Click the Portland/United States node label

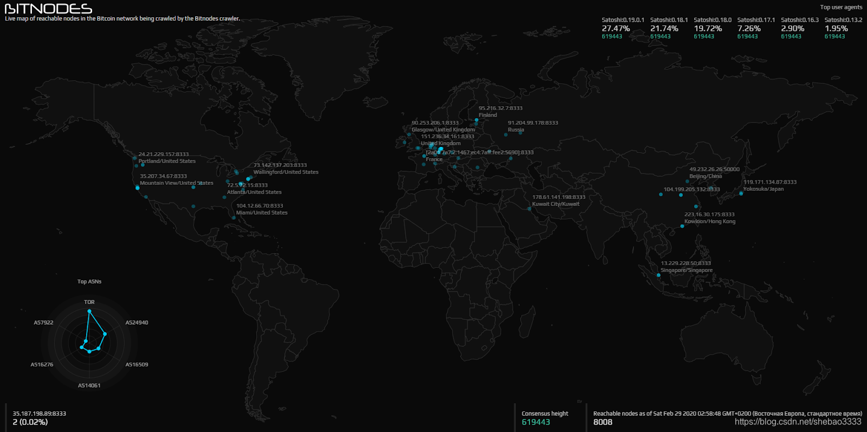coord(167,161)
